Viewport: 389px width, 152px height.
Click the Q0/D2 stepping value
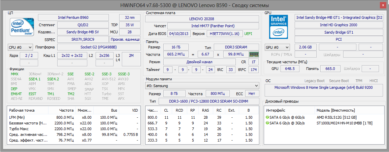(x=83, y=25)
